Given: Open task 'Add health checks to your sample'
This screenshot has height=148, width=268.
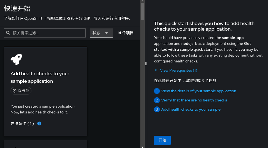Looking at the screenshot, I should 191,109.
